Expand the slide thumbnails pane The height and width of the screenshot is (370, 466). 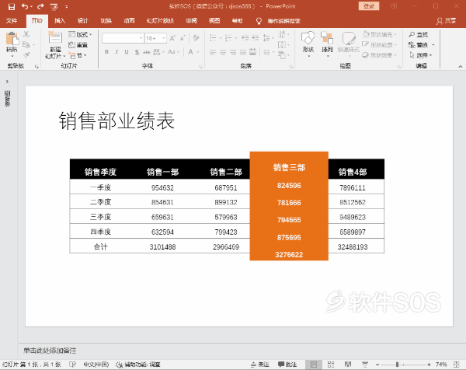pyautogui.click(x=7, y=82)
